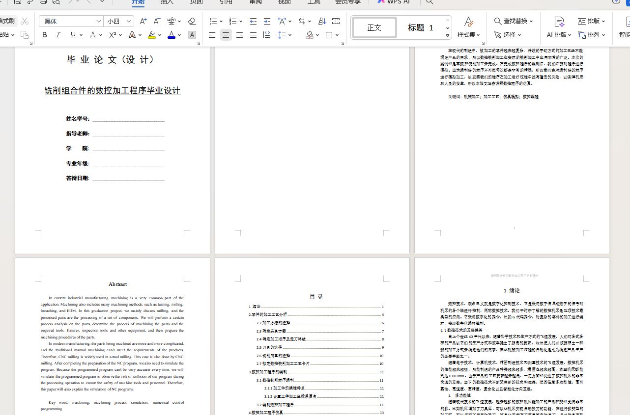The image size is (630, 415).
Task: Apply blue font color A
Action: coord(171,35)
